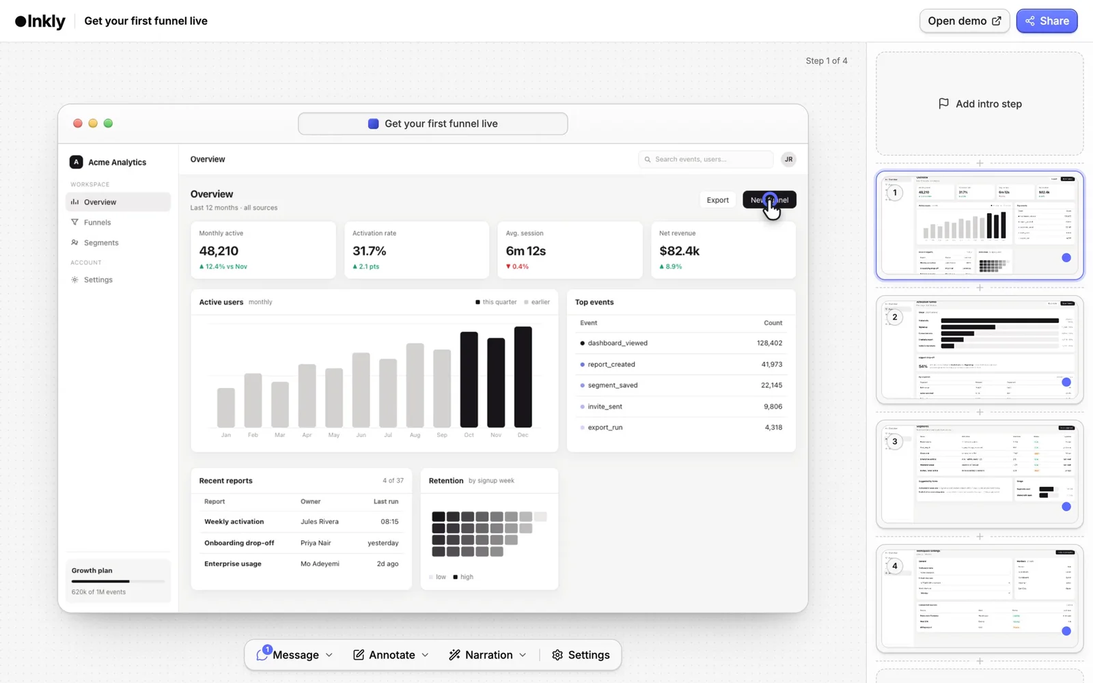Add an intro step
The image size is (1093, 683).
(980, 104)
